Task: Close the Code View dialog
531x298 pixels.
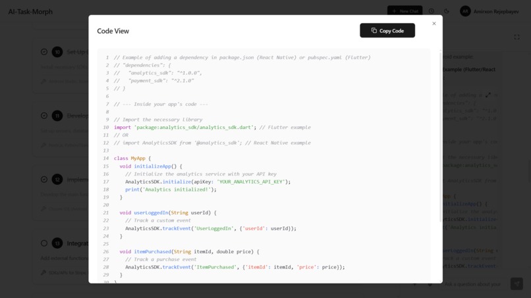Action: 433,23
